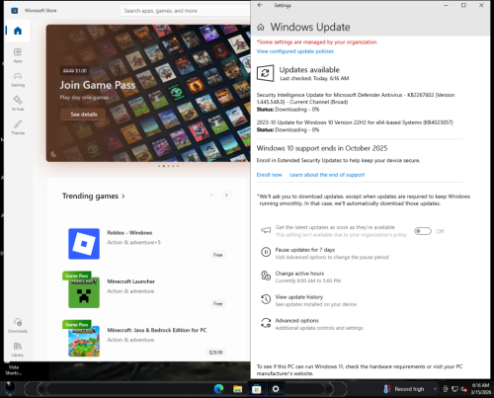Expand Trending games with the chevron
Screen dimensions: 494x398
(123, 197)
